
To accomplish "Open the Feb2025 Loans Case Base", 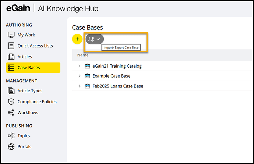I will tap(118, 86).
